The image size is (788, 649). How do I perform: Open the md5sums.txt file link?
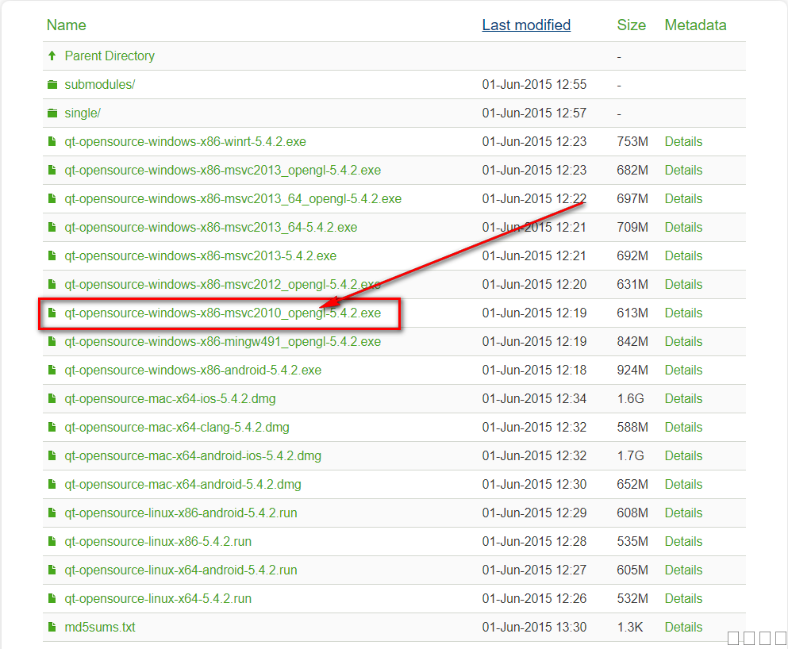(99, 627)
